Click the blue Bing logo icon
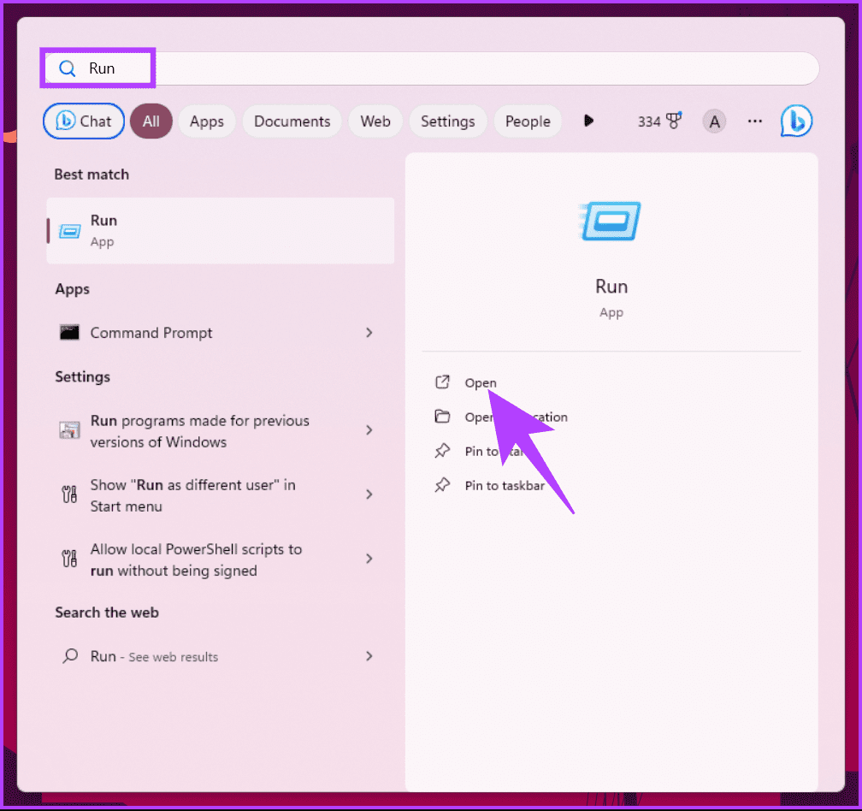This screenshot has width=862, height=811. [x=795, y=121]
